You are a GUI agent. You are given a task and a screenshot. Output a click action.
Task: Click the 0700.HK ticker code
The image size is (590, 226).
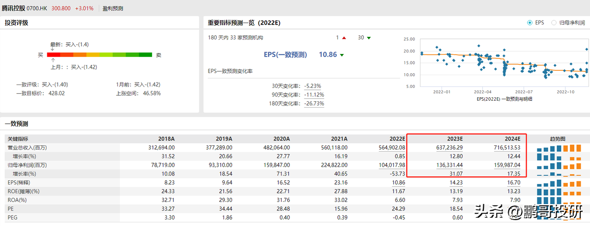coord(37,8)
